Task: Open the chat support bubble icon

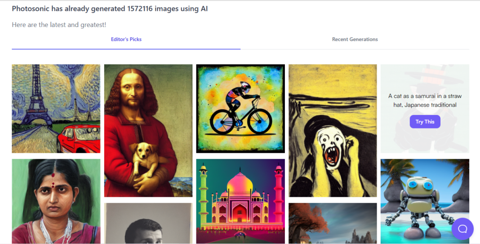Action: (462, 229)
